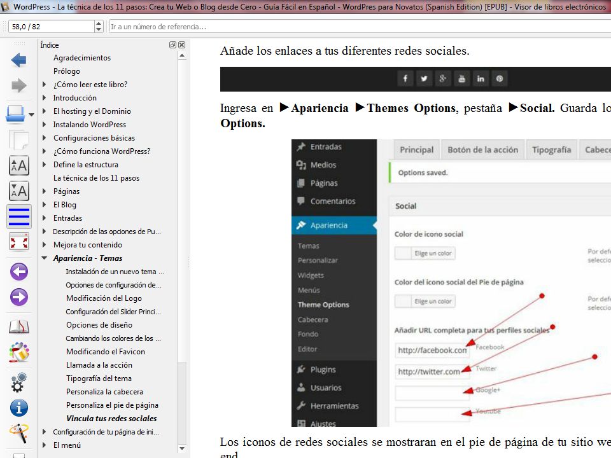Image resolution: width=611 pixels, height=458 pixels.
Task: Click the gray Forward arrow icon
Action: pyautogui.click(x=18, y=86)
